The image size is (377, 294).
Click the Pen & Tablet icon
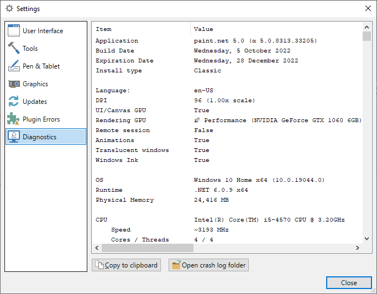[x=14, y=66]
